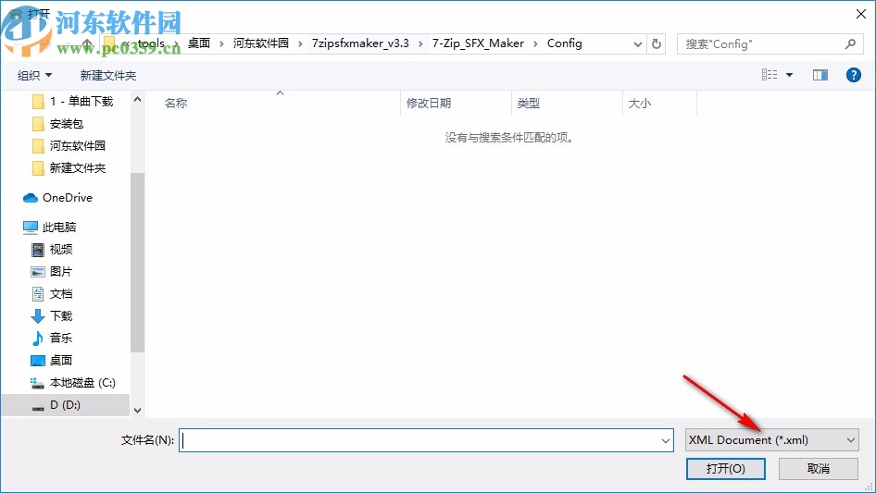This screenshot has width=876, height=493.
Task: Expand chevron after 7zipsfxmaker_v3.3 breadcrumb
Action: coord(420,43)
